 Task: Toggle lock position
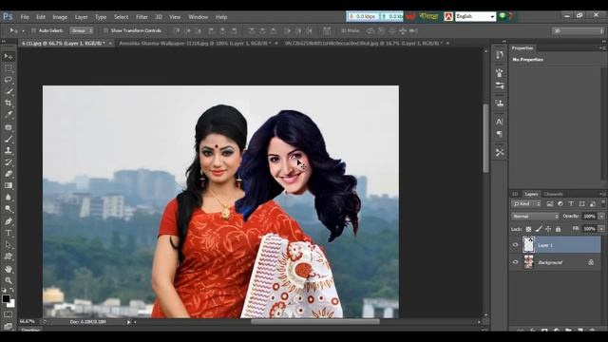tap(548, 229)
